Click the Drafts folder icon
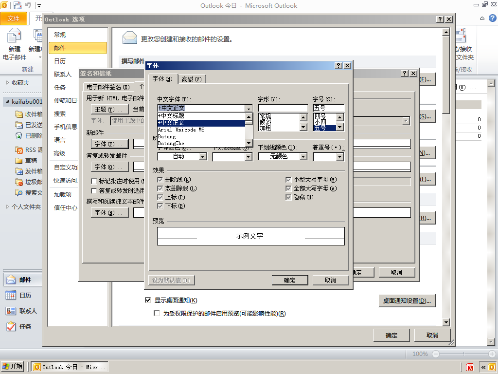 tap(19, 161)
